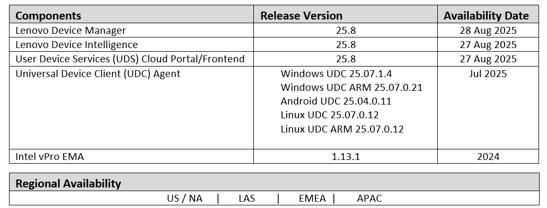This screenshot has width=547, height=208.
Task: Click the US / NA region text
Action: 184,198
